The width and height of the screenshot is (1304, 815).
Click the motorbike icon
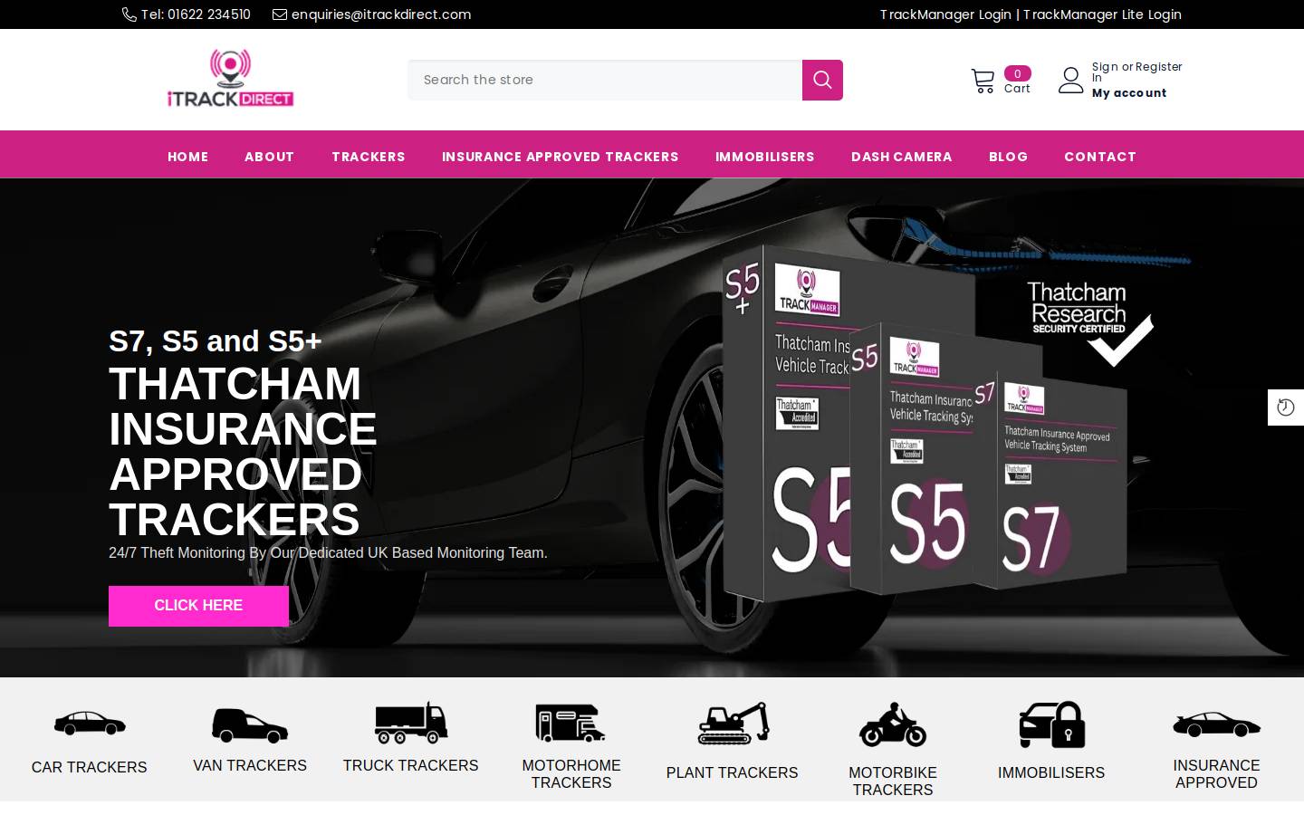(893, 724)
